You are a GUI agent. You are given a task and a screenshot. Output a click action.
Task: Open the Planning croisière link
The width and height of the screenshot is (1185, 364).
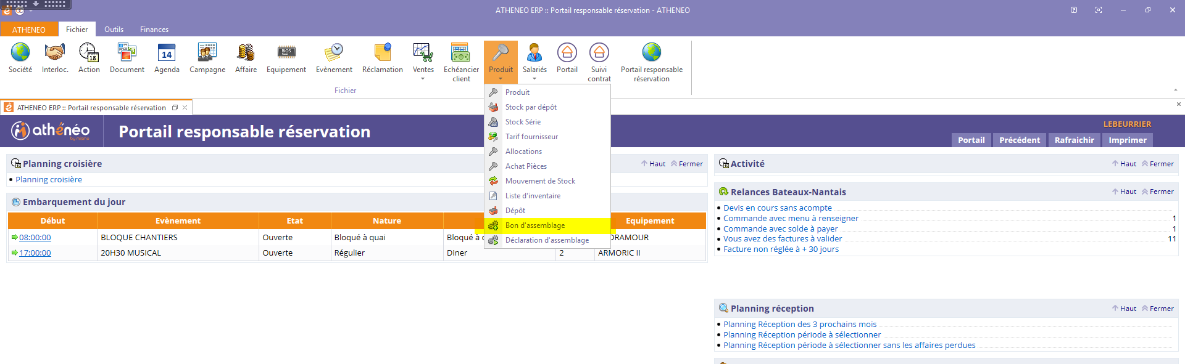tap(49, 180)
